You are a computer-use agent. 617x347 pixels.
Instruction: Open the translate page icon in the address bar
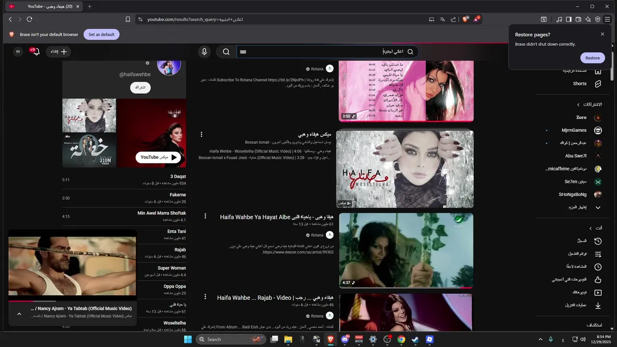[443, 19]
